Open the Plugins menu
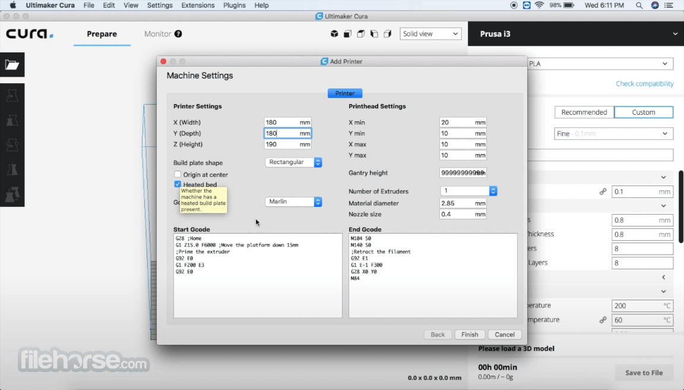This screenshot has height=390, width=684. click(235, 5)
